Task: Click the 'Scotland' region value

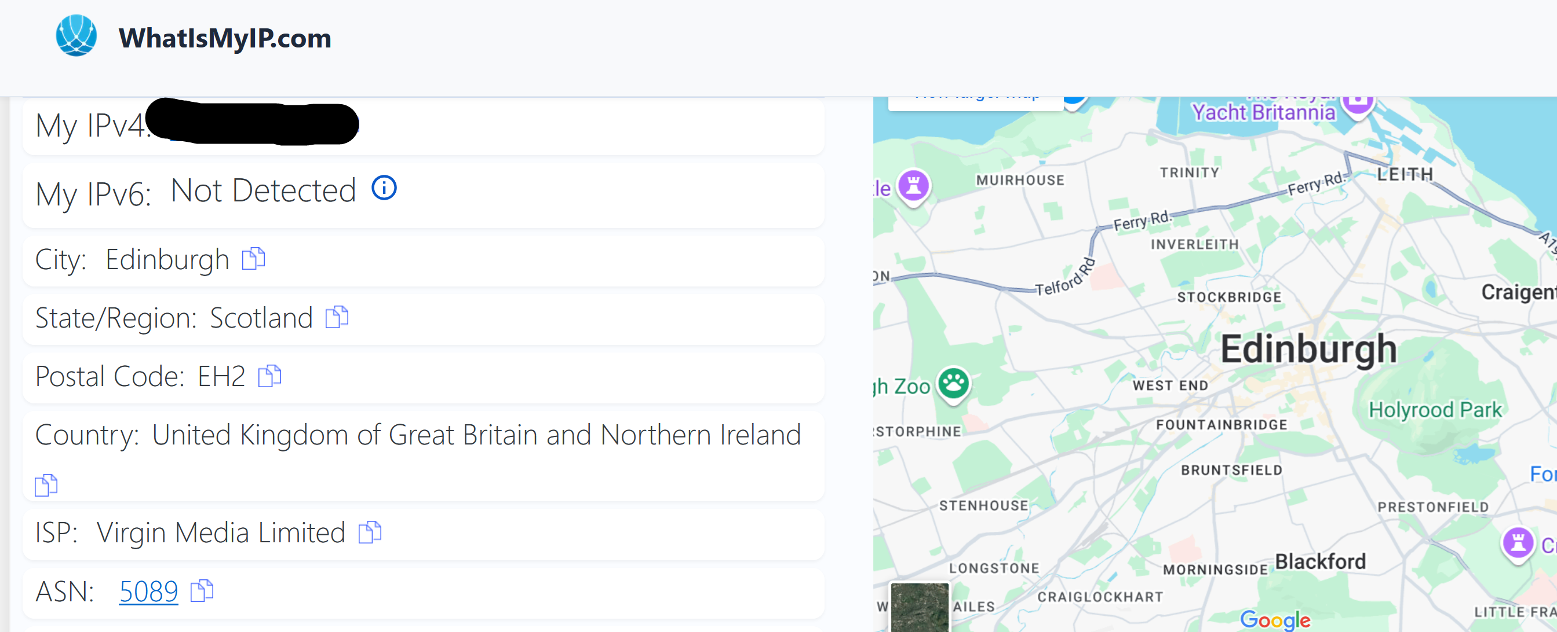Action: click(x=261, y=318)
